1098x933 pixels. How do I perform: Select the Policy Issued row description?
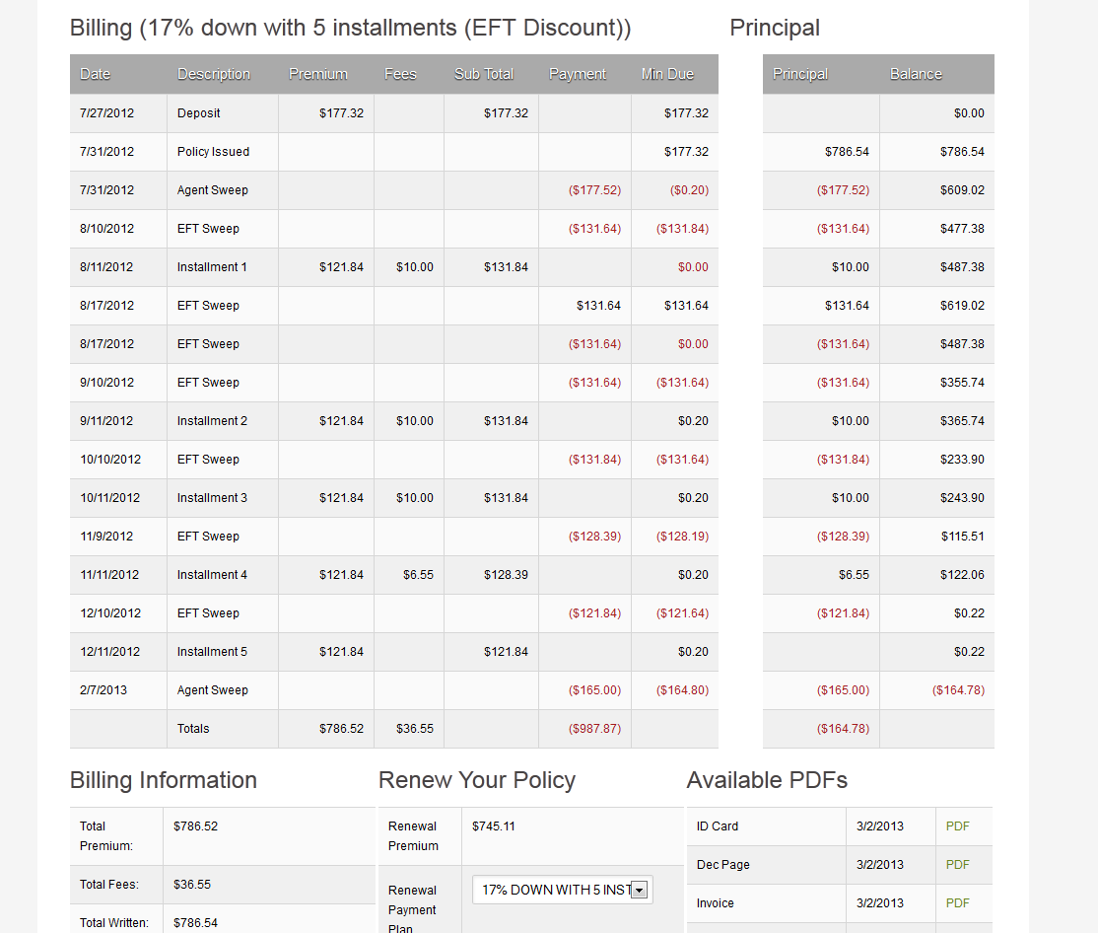(x=213, y=152)
